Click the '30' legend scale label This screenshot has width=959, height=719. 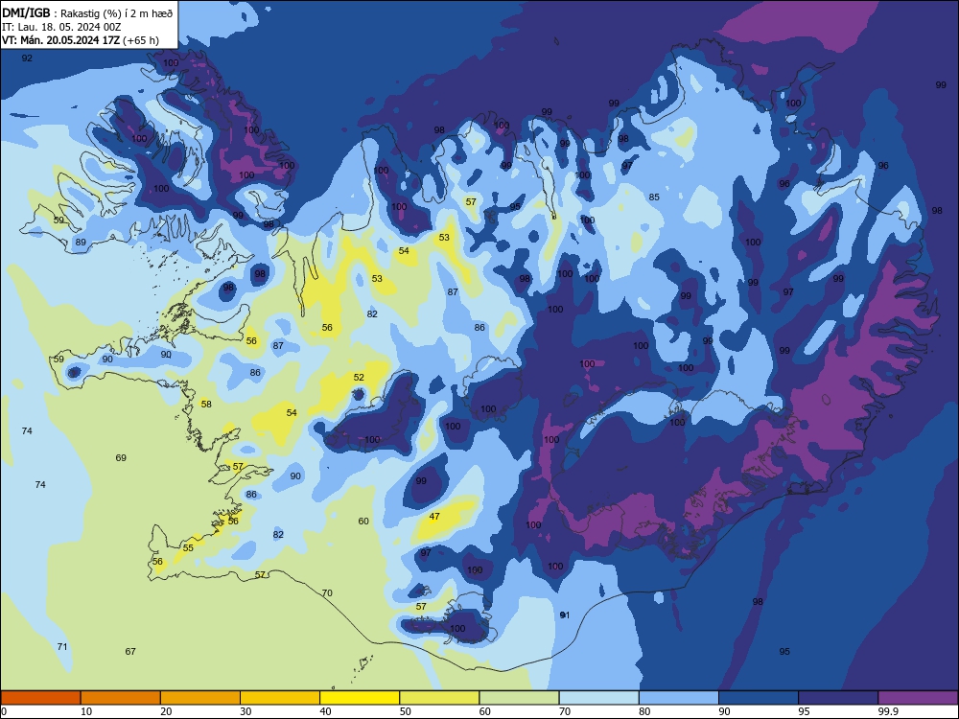point(246,711)
